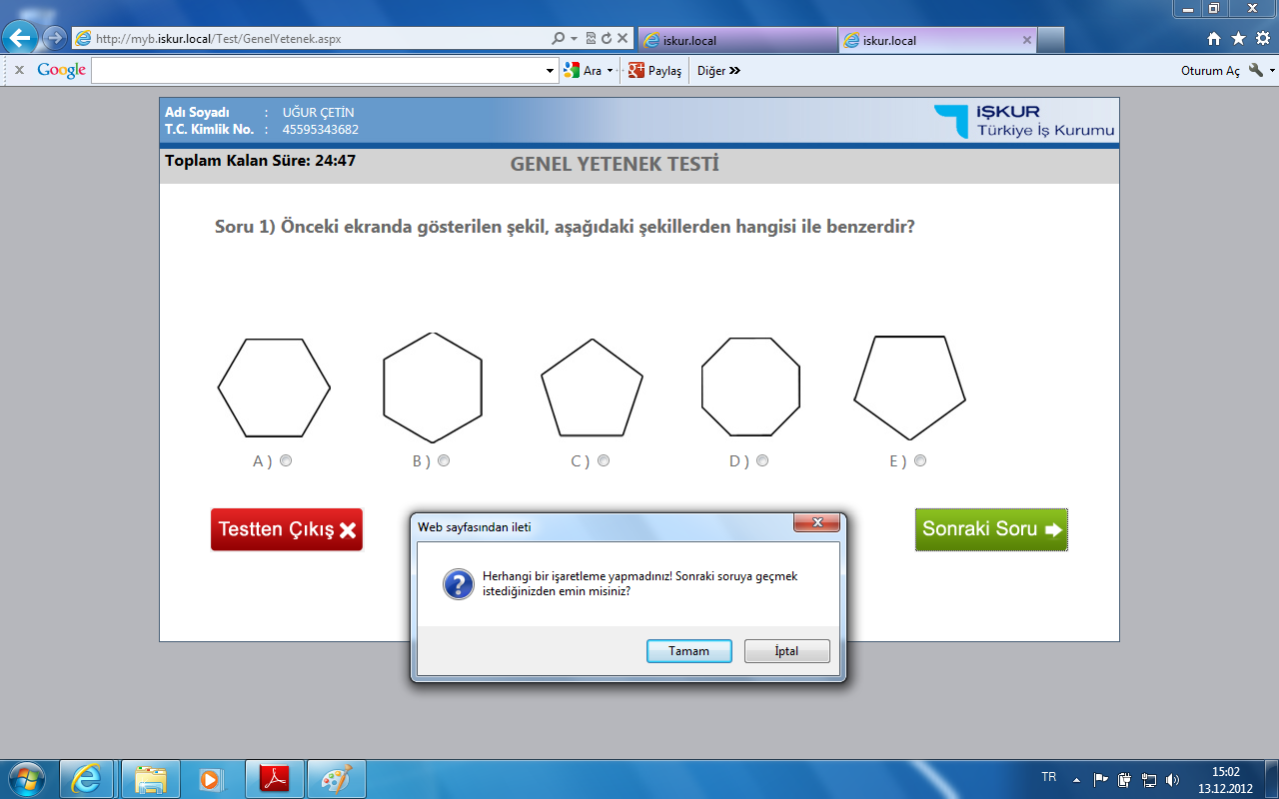This screenshot has height=799, width=1279.
Task: Click the search magnifier in address bar
Action: tap(559, 39)
